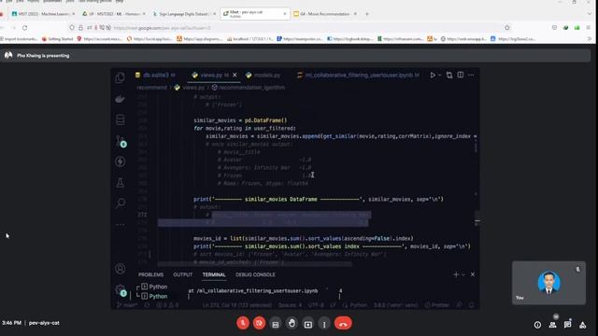The width and height of the screenshot is (598, 336).
Task: Open meeting details info icon
Action: [x=537, y=325]
